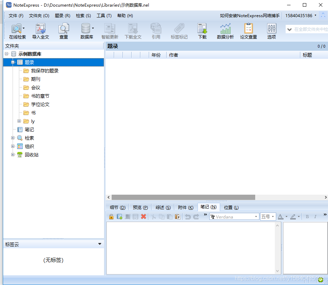Click the copy icon in notes toolbar
Screen dimensions: 328x285
(x=161, y=217)
